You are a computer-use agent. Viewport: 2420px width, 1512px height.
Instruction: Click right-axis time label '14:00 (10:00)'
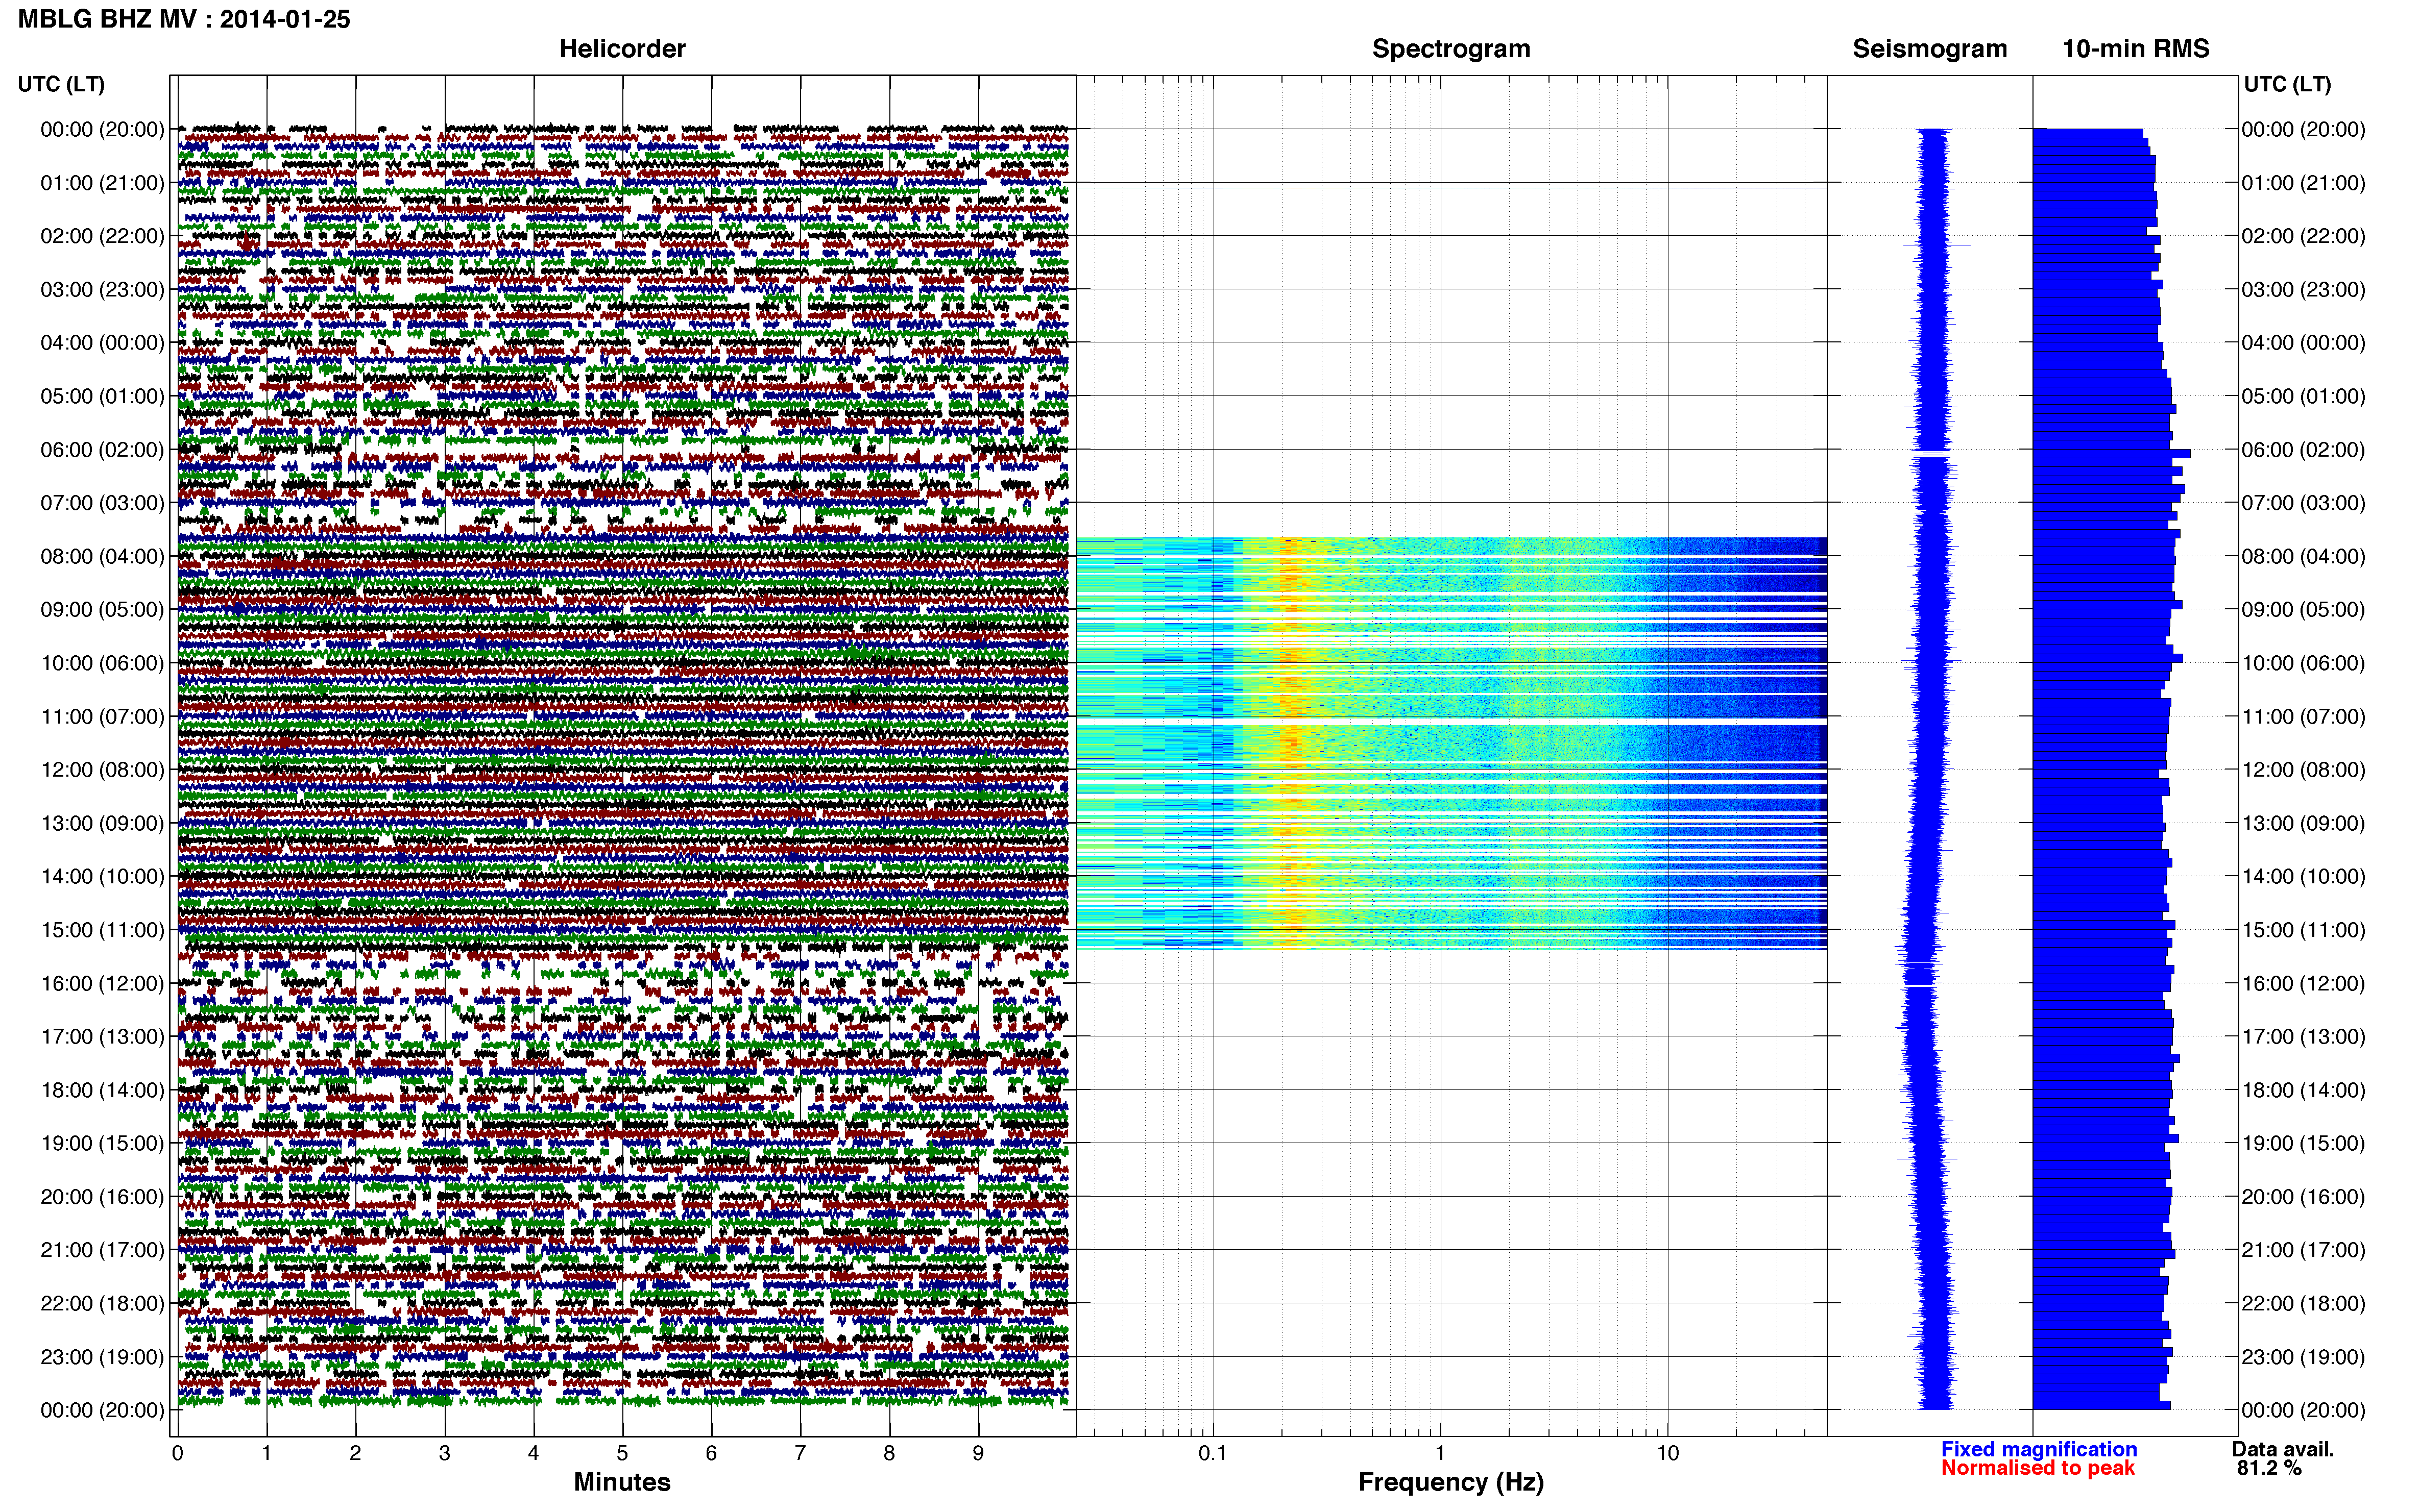[x=2303, y=877]
